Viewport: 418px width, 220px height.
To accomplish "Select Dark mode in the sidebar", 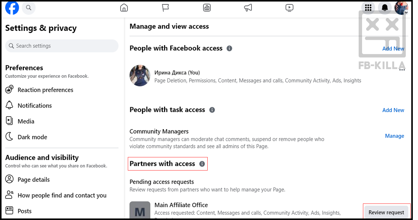I will click(32, 137).
